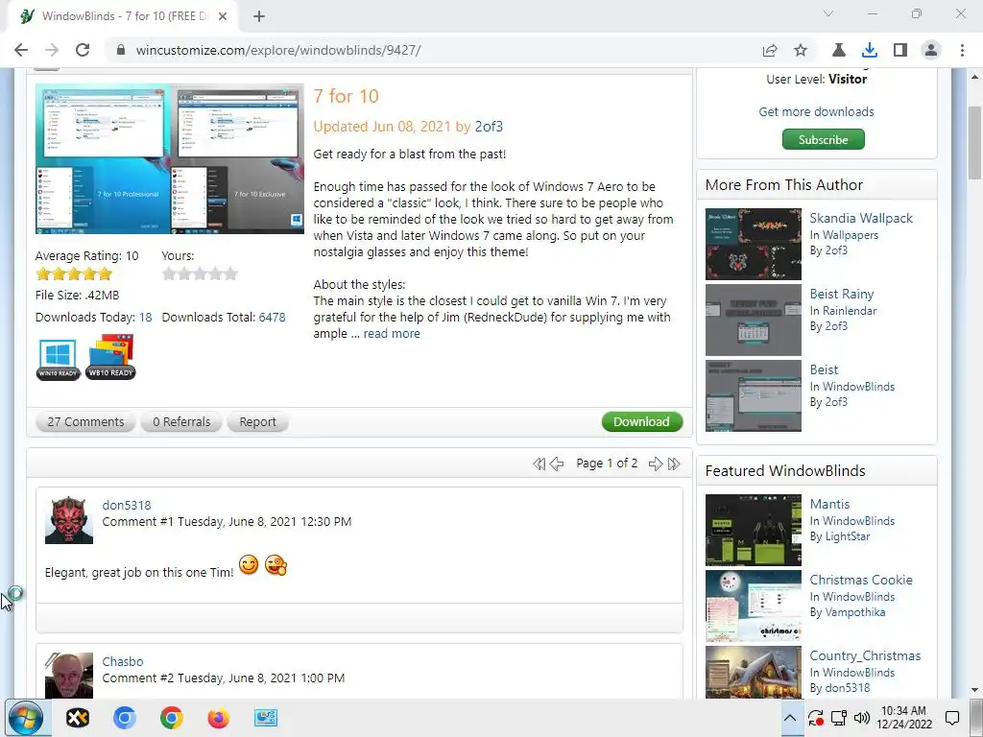Open Chasbo's commenter profile
The width and height of the screenshot is (983, 737).
tap(122, 661)
